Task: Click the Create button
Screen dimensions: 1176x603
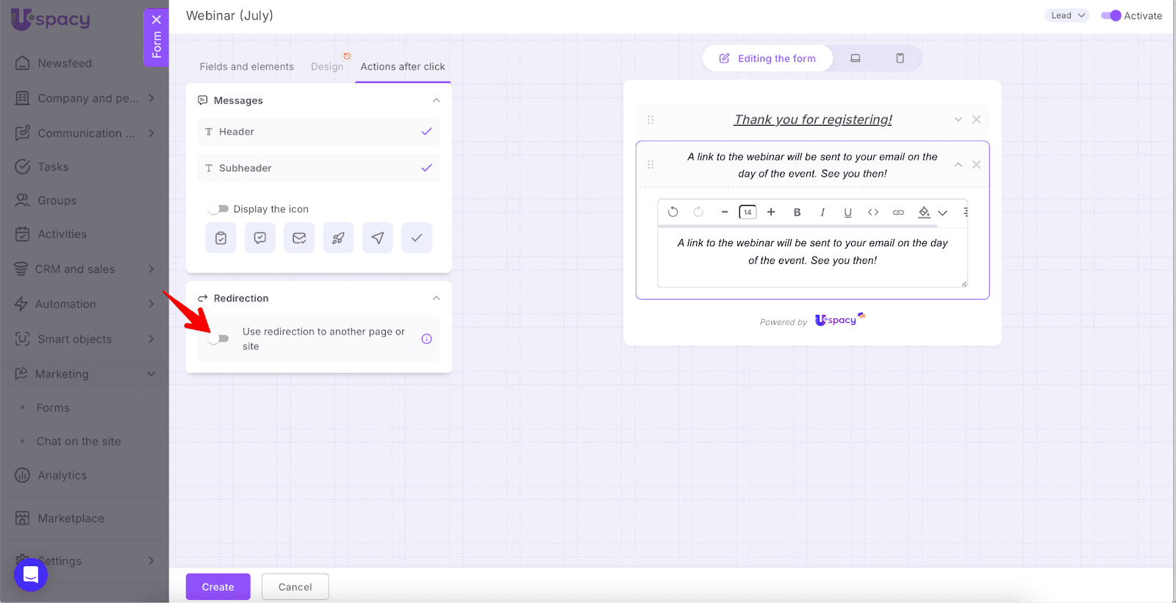Action: coord(218,587)
